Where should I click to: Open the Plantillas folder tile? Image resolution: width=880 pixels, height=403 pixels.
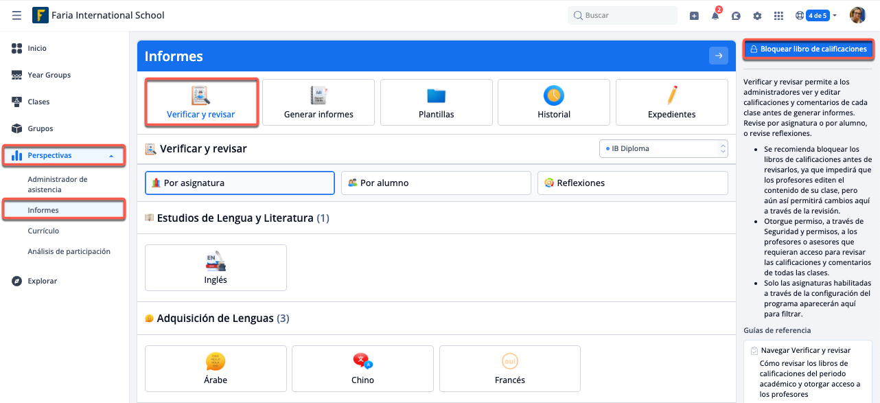click(x=436, y=102)
